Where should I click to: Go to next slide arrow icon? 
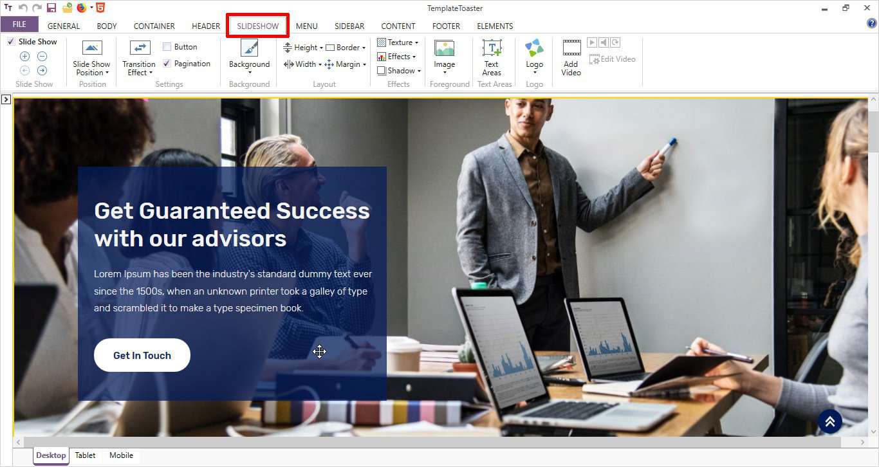42,71
